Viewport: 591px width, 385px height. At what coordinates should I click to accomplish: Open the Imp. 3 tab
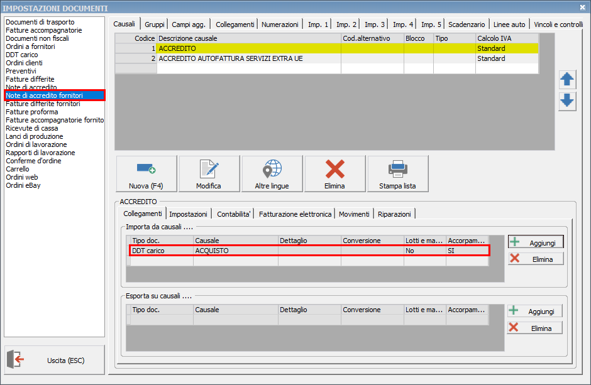(374, 24)
